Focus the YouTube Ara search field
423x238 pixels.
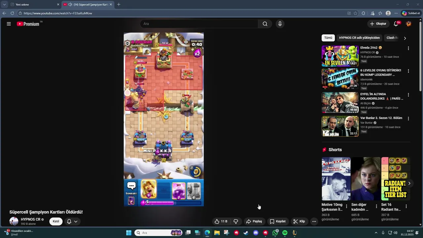[199, 24]
